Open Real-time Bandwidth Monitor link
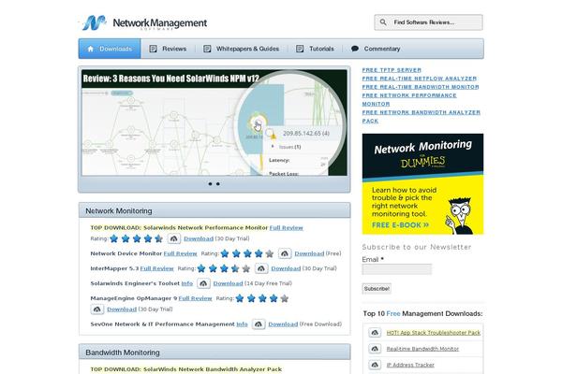The width and height of the screenshot is (562, 374). pyautogui.click(x=422, y=349)
